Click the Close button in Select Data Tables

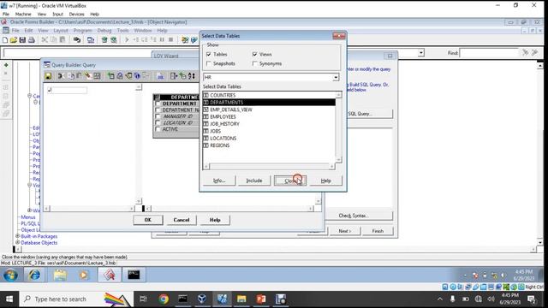(290, 181)
